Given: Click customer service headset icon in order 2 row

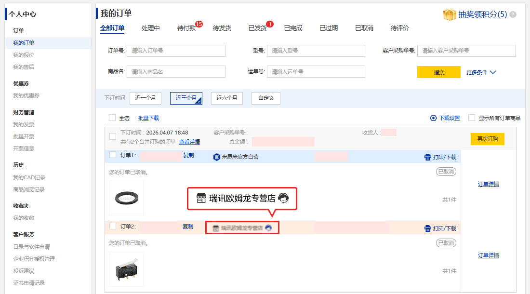Looking at the screenshot, I should pos(268,228).
